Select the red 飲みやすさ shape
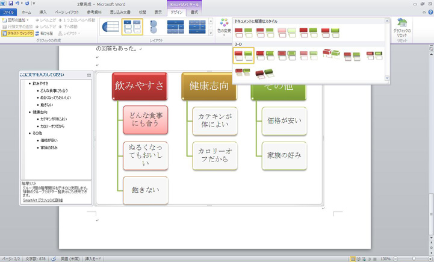434x262 pixels. 140,86
